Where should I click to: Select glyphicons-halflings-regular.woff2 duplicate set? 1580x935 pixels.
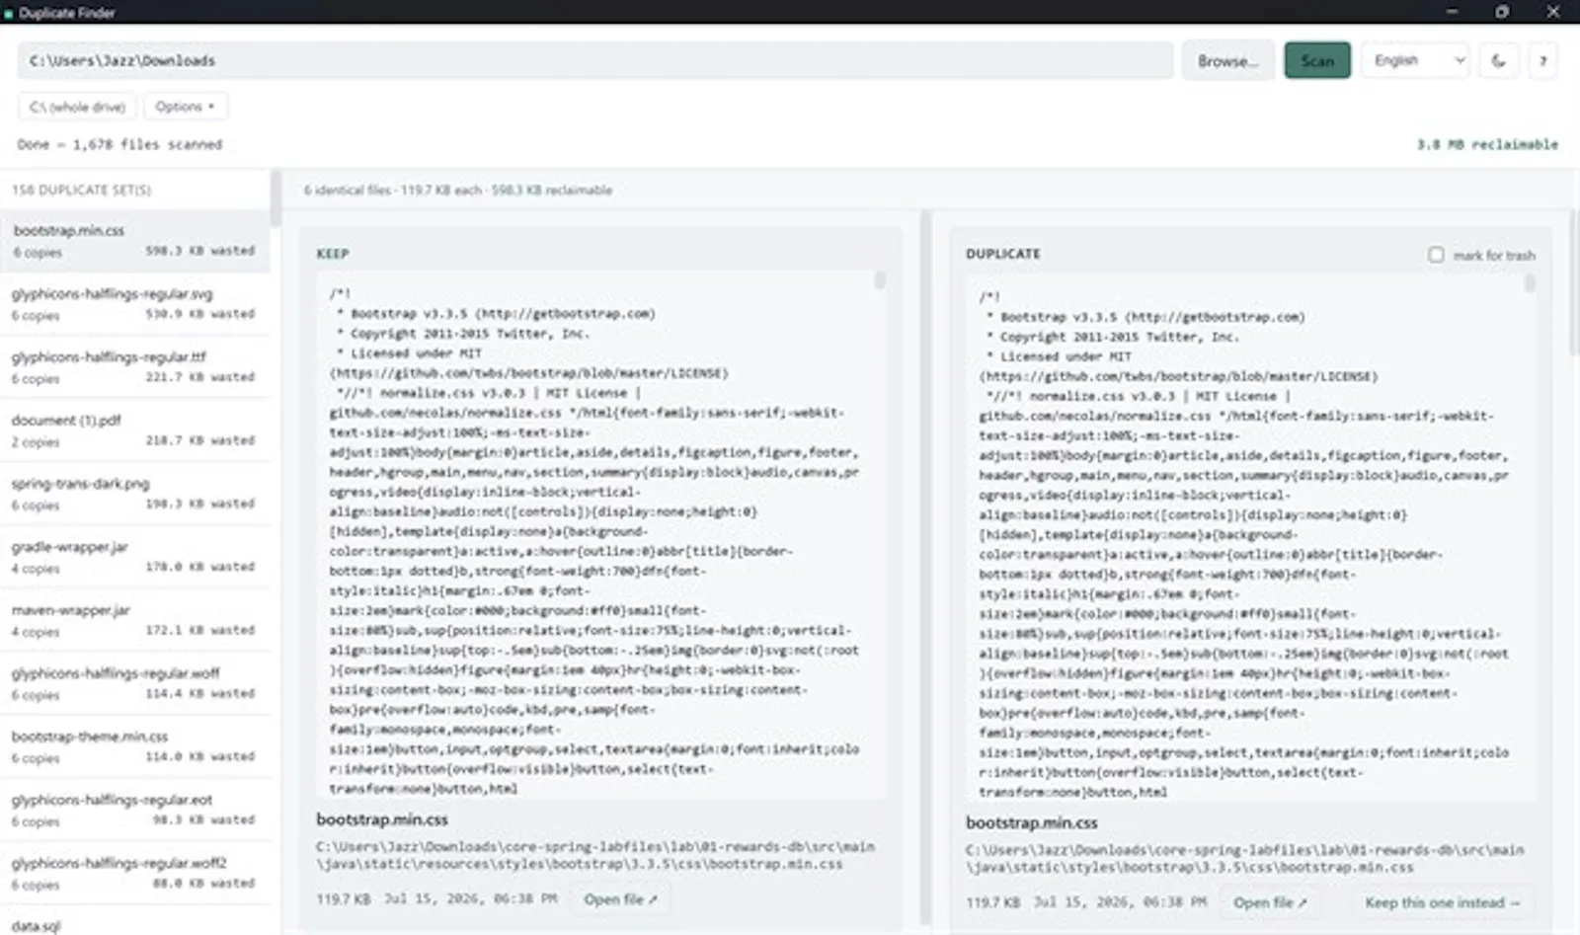(134, 873)
